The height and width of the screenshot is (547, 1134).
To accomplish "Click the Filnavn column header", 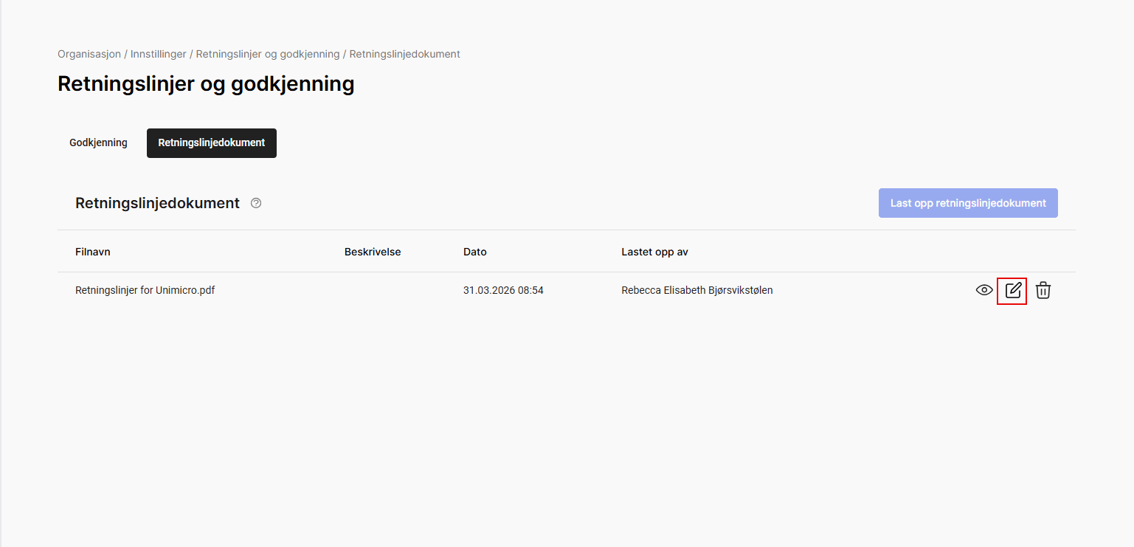I will point(93,252).
